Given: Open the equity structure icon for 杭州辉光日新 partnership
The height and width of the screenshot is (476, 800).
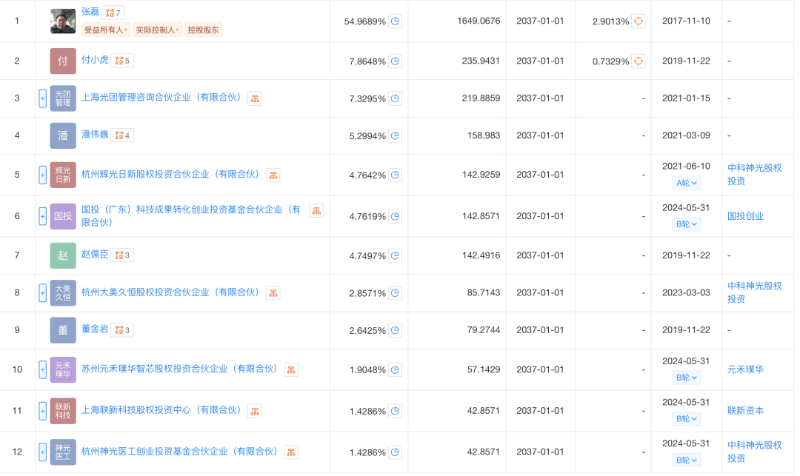Looking at the screenshot, I should pyautogui.click(x=273, y=175).
